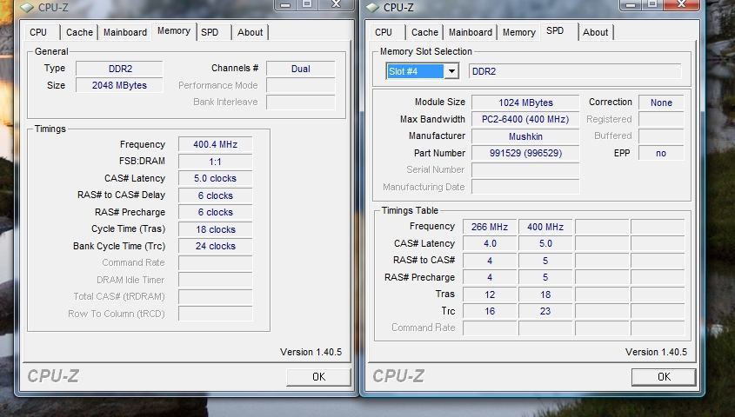Click the CAS# Latency 4.0 table cell

(x=490, y=243)
